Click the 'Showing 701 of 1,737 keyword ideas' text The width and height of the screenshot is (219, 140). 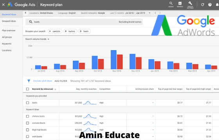pyautogui.click(x=90, y=81)
